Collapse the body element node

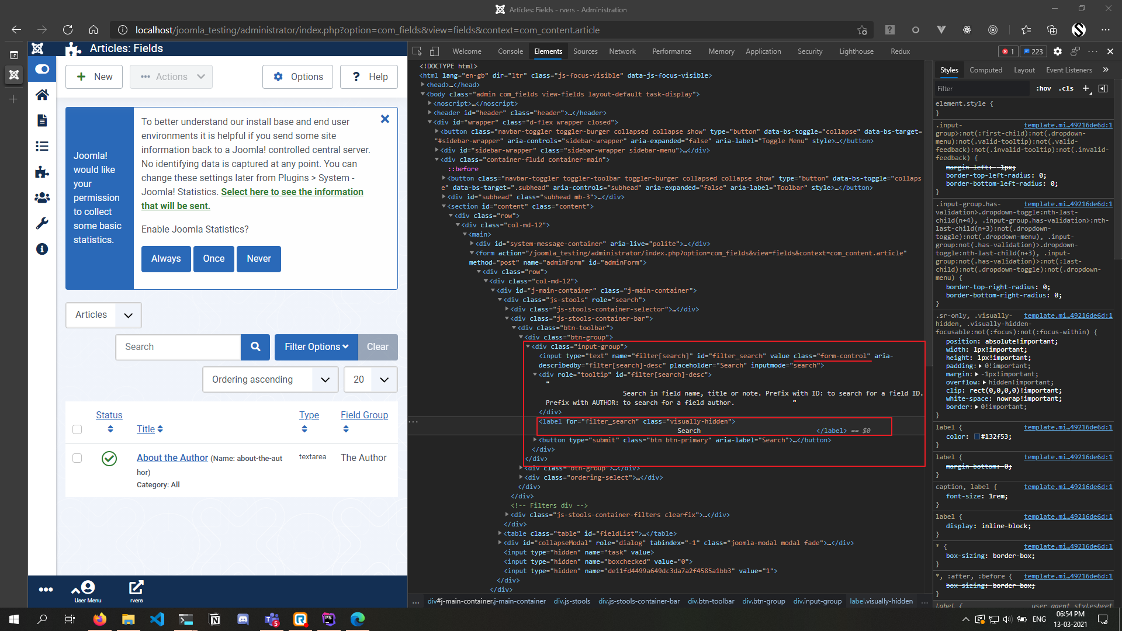click(x=423, y=94)
